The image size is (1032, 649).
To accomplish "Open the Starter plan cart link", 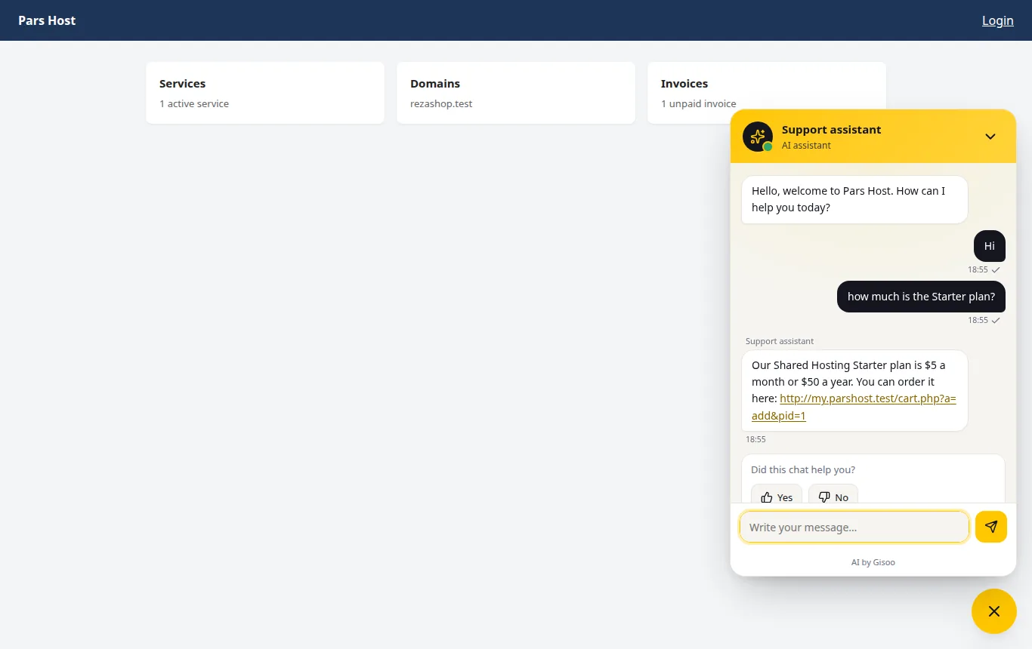I will pyautogui.click(x=854, y=407).
